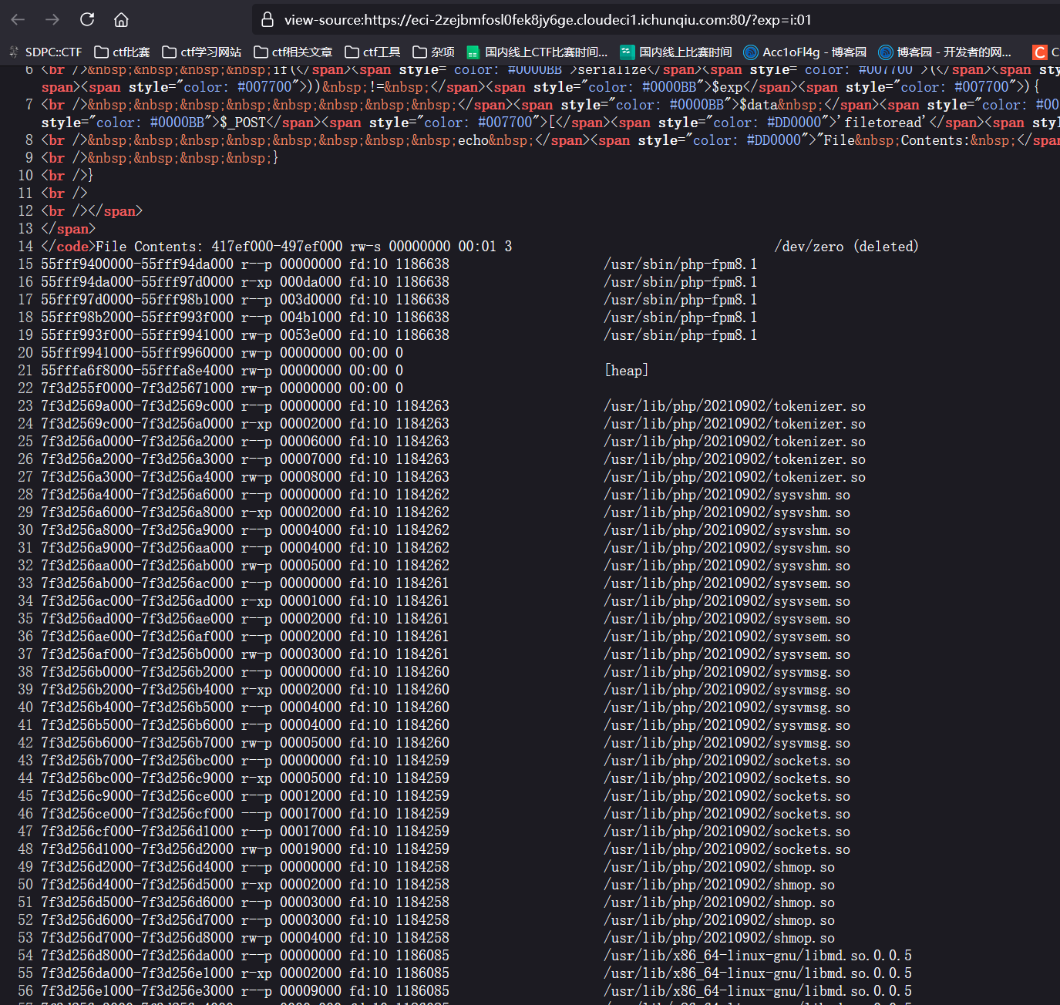Click offset 0053e000 on line 19
The width and height of the screenshot is (1060, 1005).
pyautogui.click(x=311, y=335)
